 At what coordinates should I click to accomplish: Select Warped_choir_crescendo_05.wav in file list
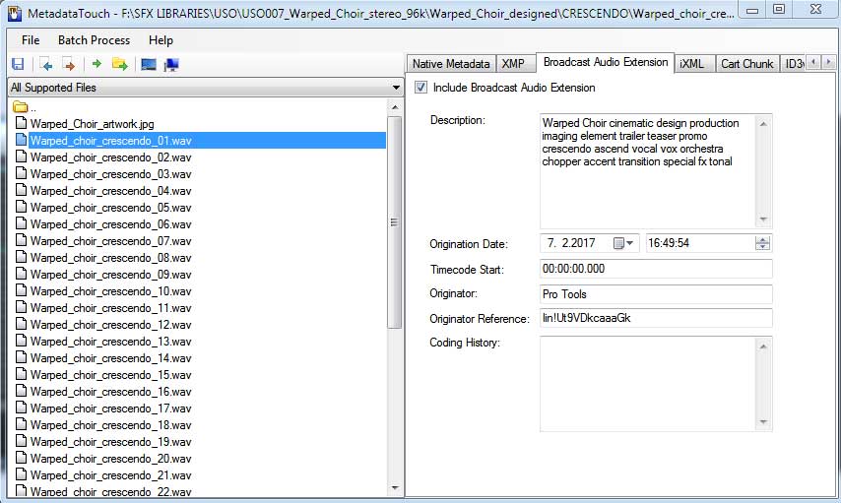point(110,208)
